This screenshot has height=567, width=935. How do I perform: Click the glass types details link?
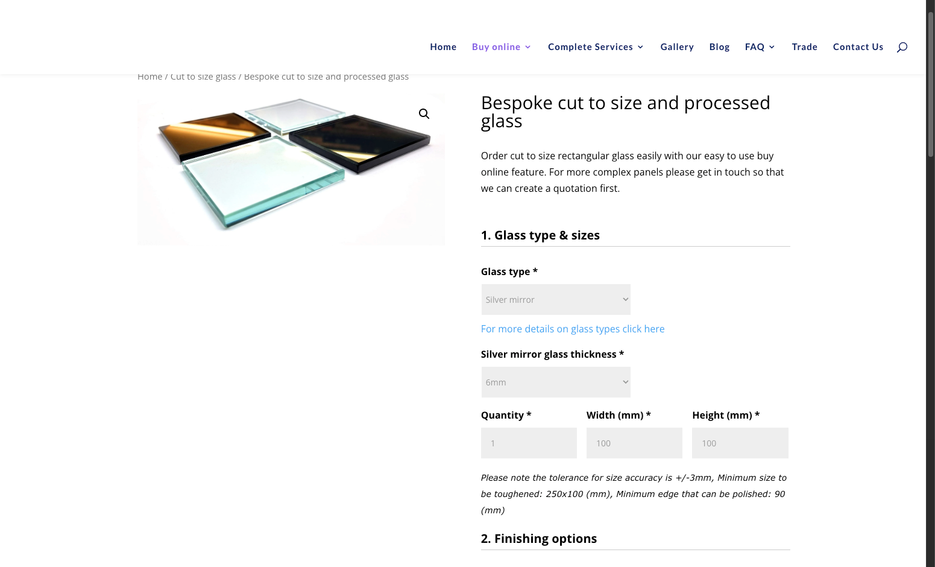pos(573,329)
